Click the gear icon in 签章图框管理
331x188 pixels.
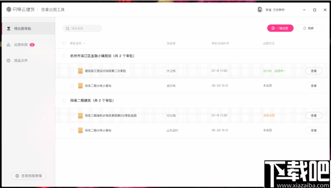click(17, 176)
